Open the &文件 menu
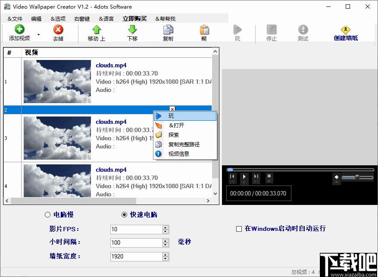The height and width of the screenshot is (277, 378). coord(15,19)
